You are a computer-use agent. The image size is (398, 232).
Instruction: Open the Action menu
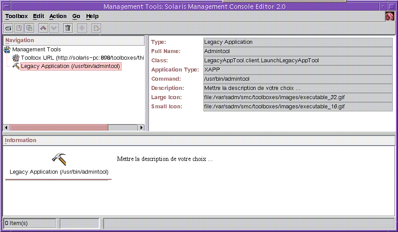[58, 16]
